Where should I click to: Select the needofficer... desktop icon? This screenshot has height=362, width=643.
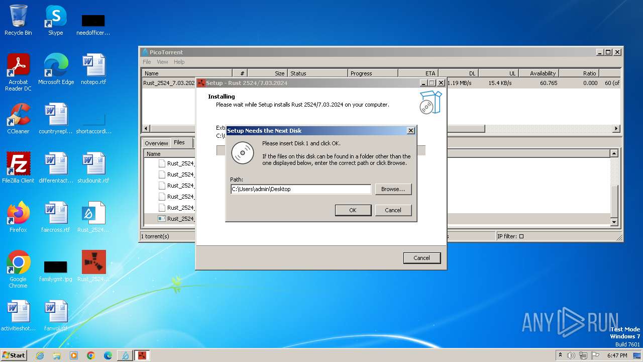[93, 24]
